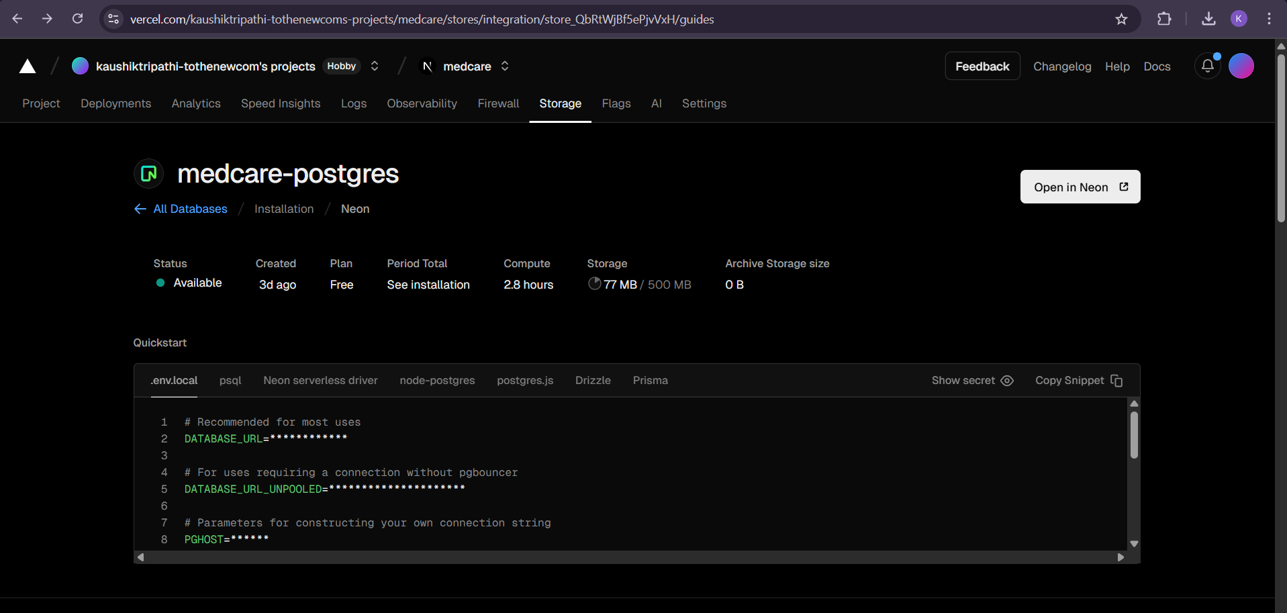Open Chrome profile K avatar
Screen dimensions: 1287x613
tap(1239, 19)
